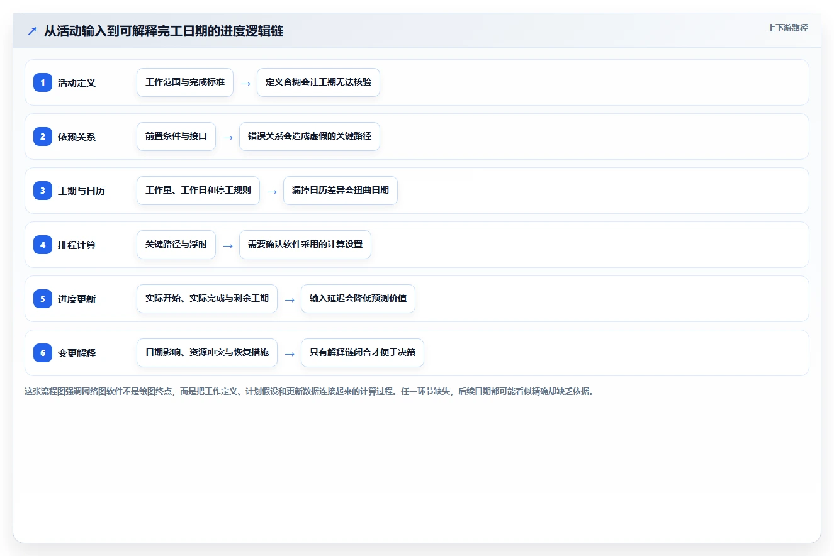Click step number badge 1
Screen dimensions: 834x556
43,82
